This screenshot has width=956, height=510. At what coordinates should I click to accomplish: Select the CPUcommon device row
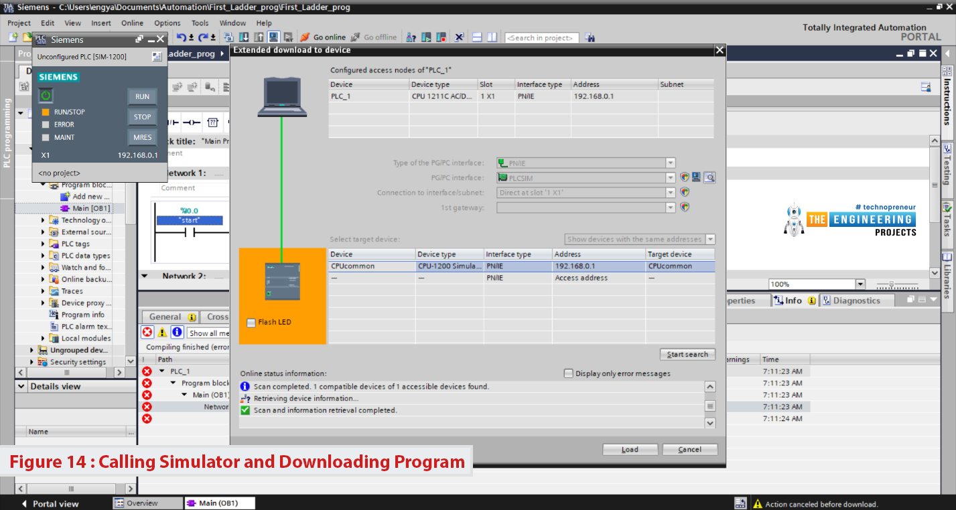pyautogui.click(x=521, y=266)
